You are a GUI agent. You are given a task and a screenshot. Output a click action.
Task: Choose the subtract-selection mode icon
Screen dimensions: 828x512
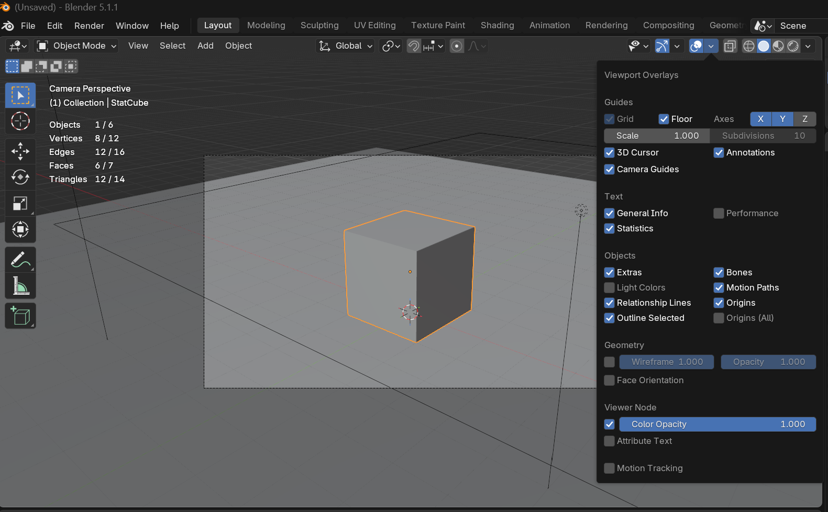(41, 66)
